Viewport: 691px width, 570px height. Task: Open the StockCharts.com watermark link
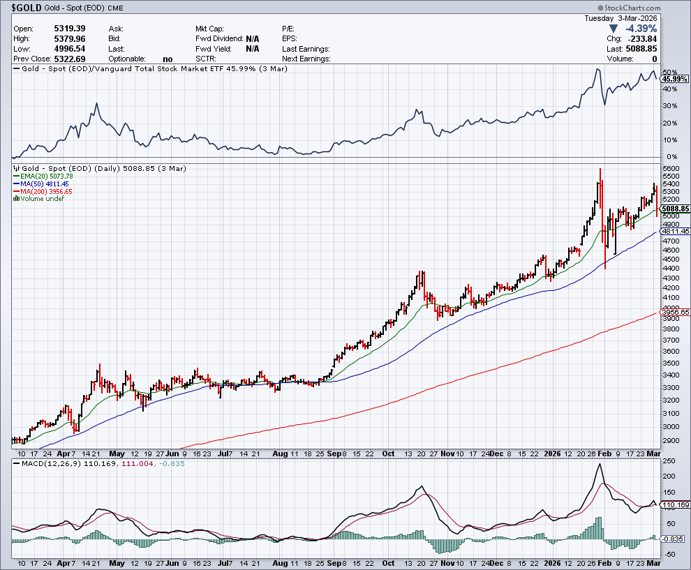[654, 6]
